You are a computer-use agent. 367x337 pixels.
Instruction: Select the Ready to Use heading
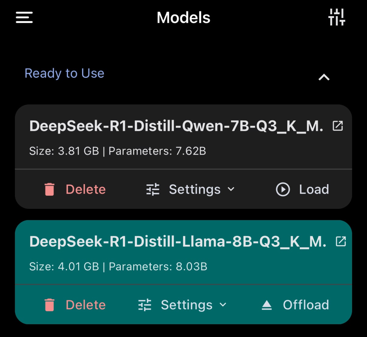point(65,73)
